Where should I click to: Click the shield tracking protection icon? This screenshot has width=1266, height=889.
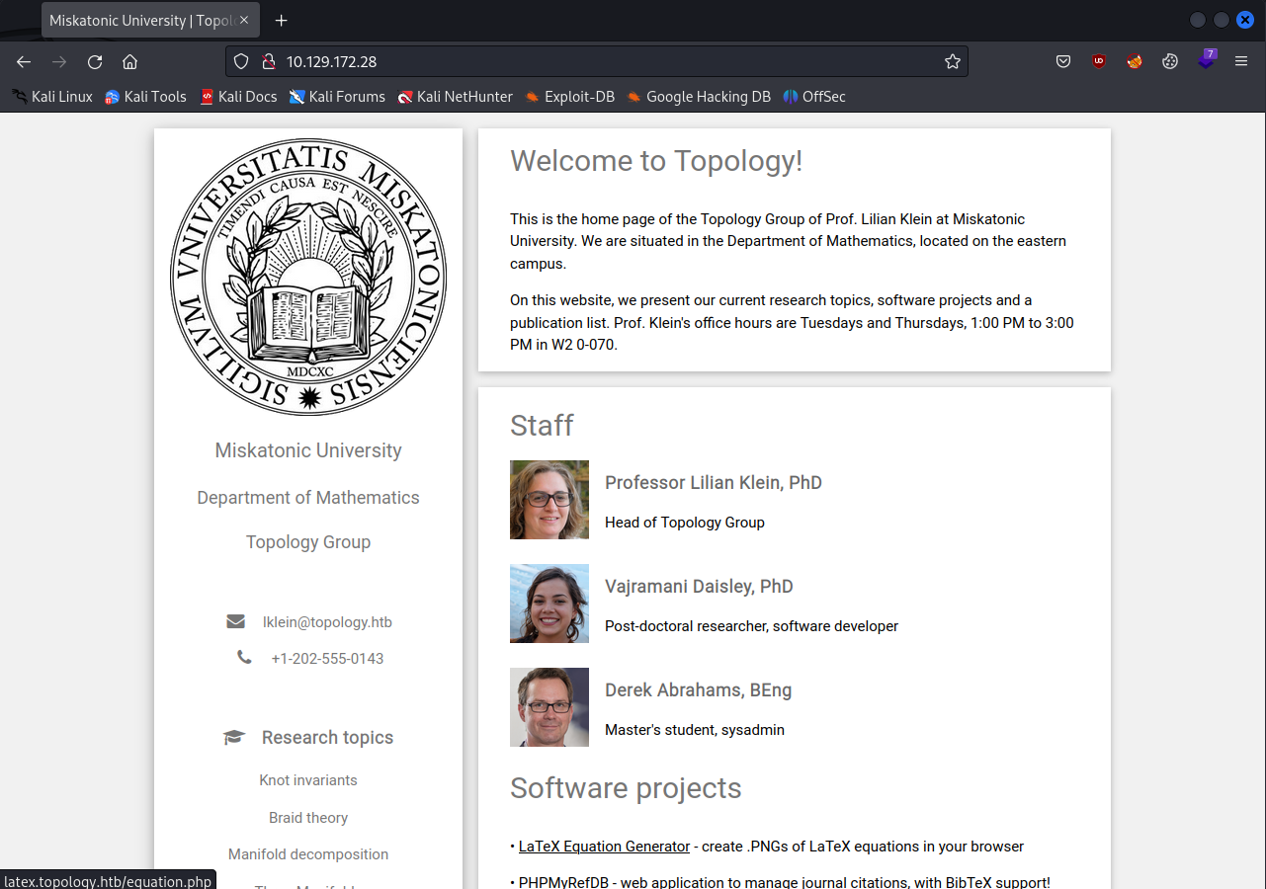(x=241, y=61)
